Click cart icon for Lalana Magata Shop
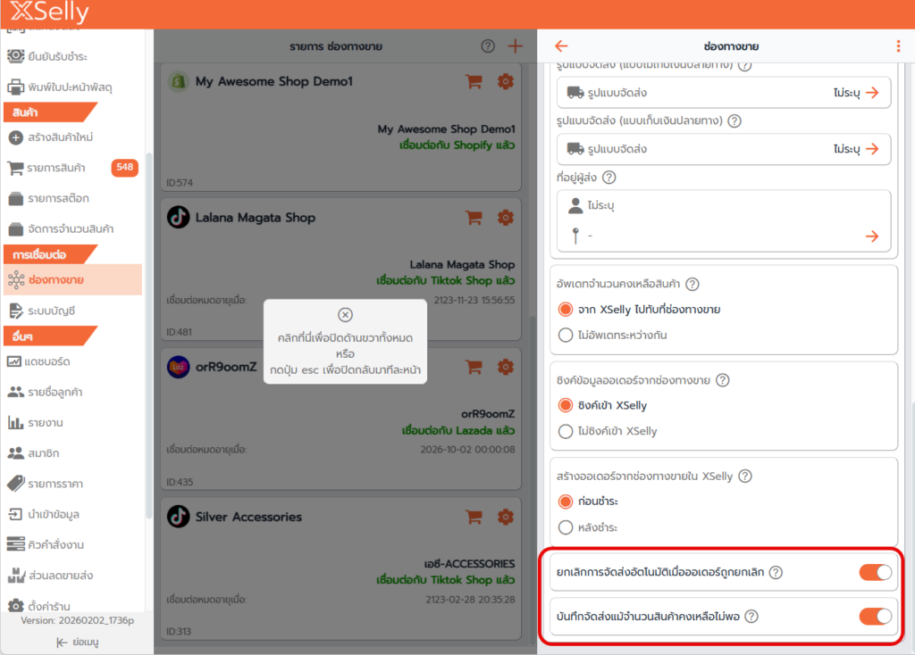The image size is (915, 655). (x=474, y=217)
